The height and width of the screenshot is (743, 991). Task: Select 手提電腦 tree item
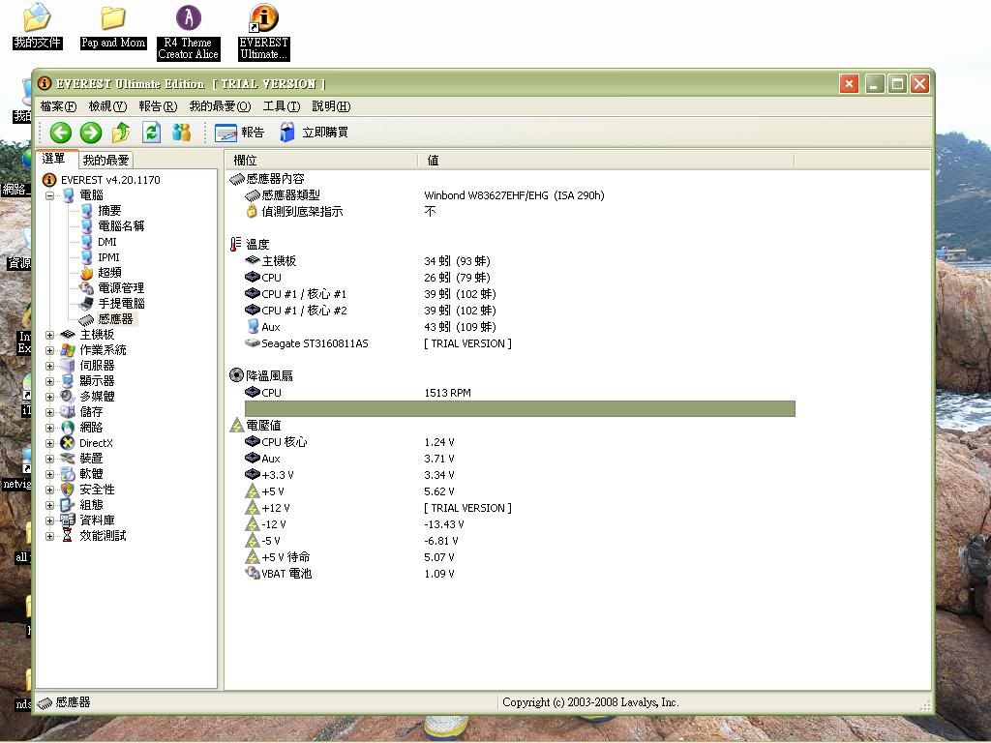click(121, 304)
